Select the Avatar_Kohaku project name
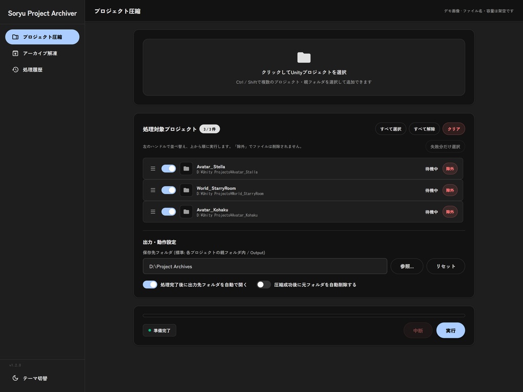This screenshot has height=392, width=523. click(x=212, y=210)
